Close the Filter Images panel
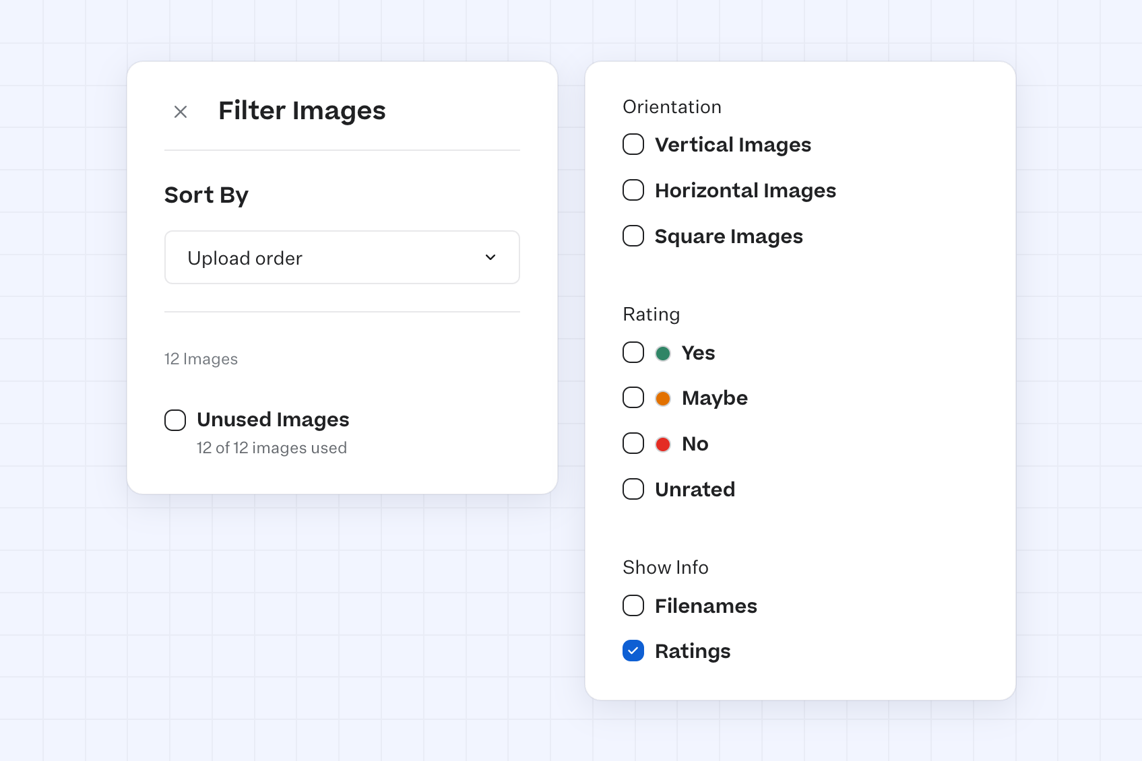The width and height of the screenshot is (1142, 761). coord(181,112)
